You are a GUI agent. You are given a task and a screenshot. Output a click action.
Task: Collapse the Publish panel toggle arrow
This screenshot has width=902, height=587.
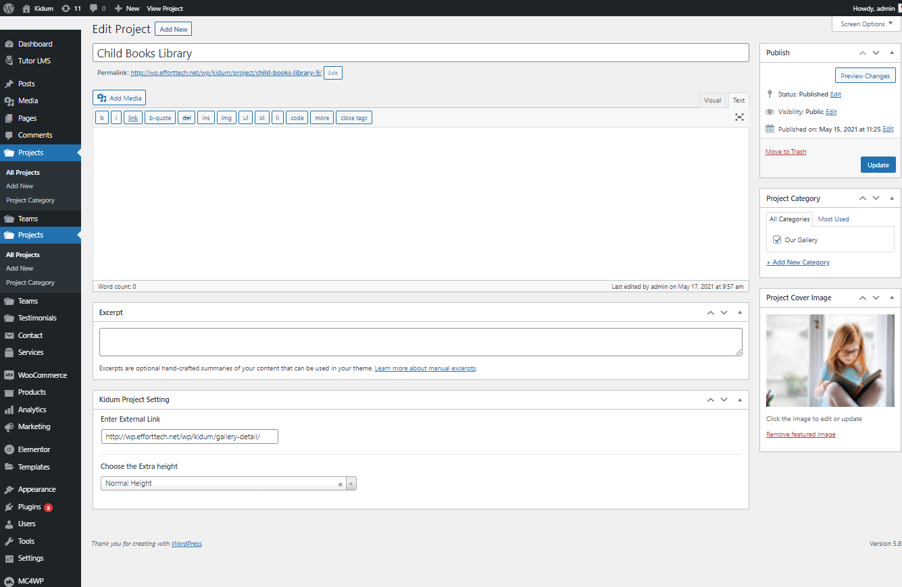coord(891,53)
